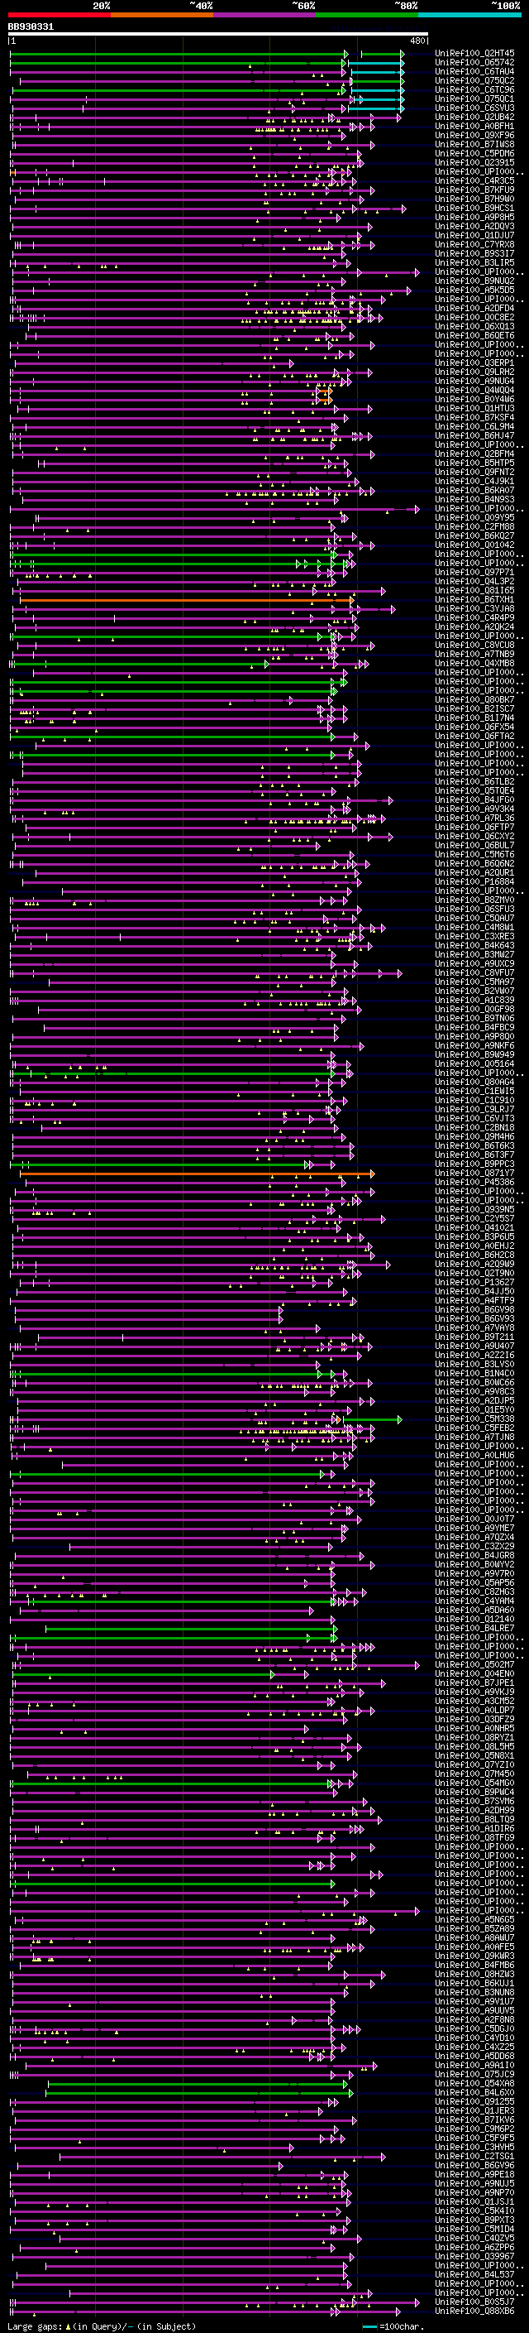Viewport: 529px width, 2333px height.
Task: Select the UniRef100_C7YRX8 label
Action: pyautogui.click(x=474, y=244)
